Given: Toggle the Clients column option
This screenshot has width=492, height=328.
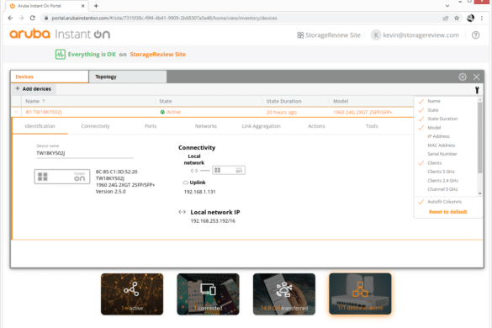Looking at the screenshot, I should pyautogui.click(x=435, y=163).
